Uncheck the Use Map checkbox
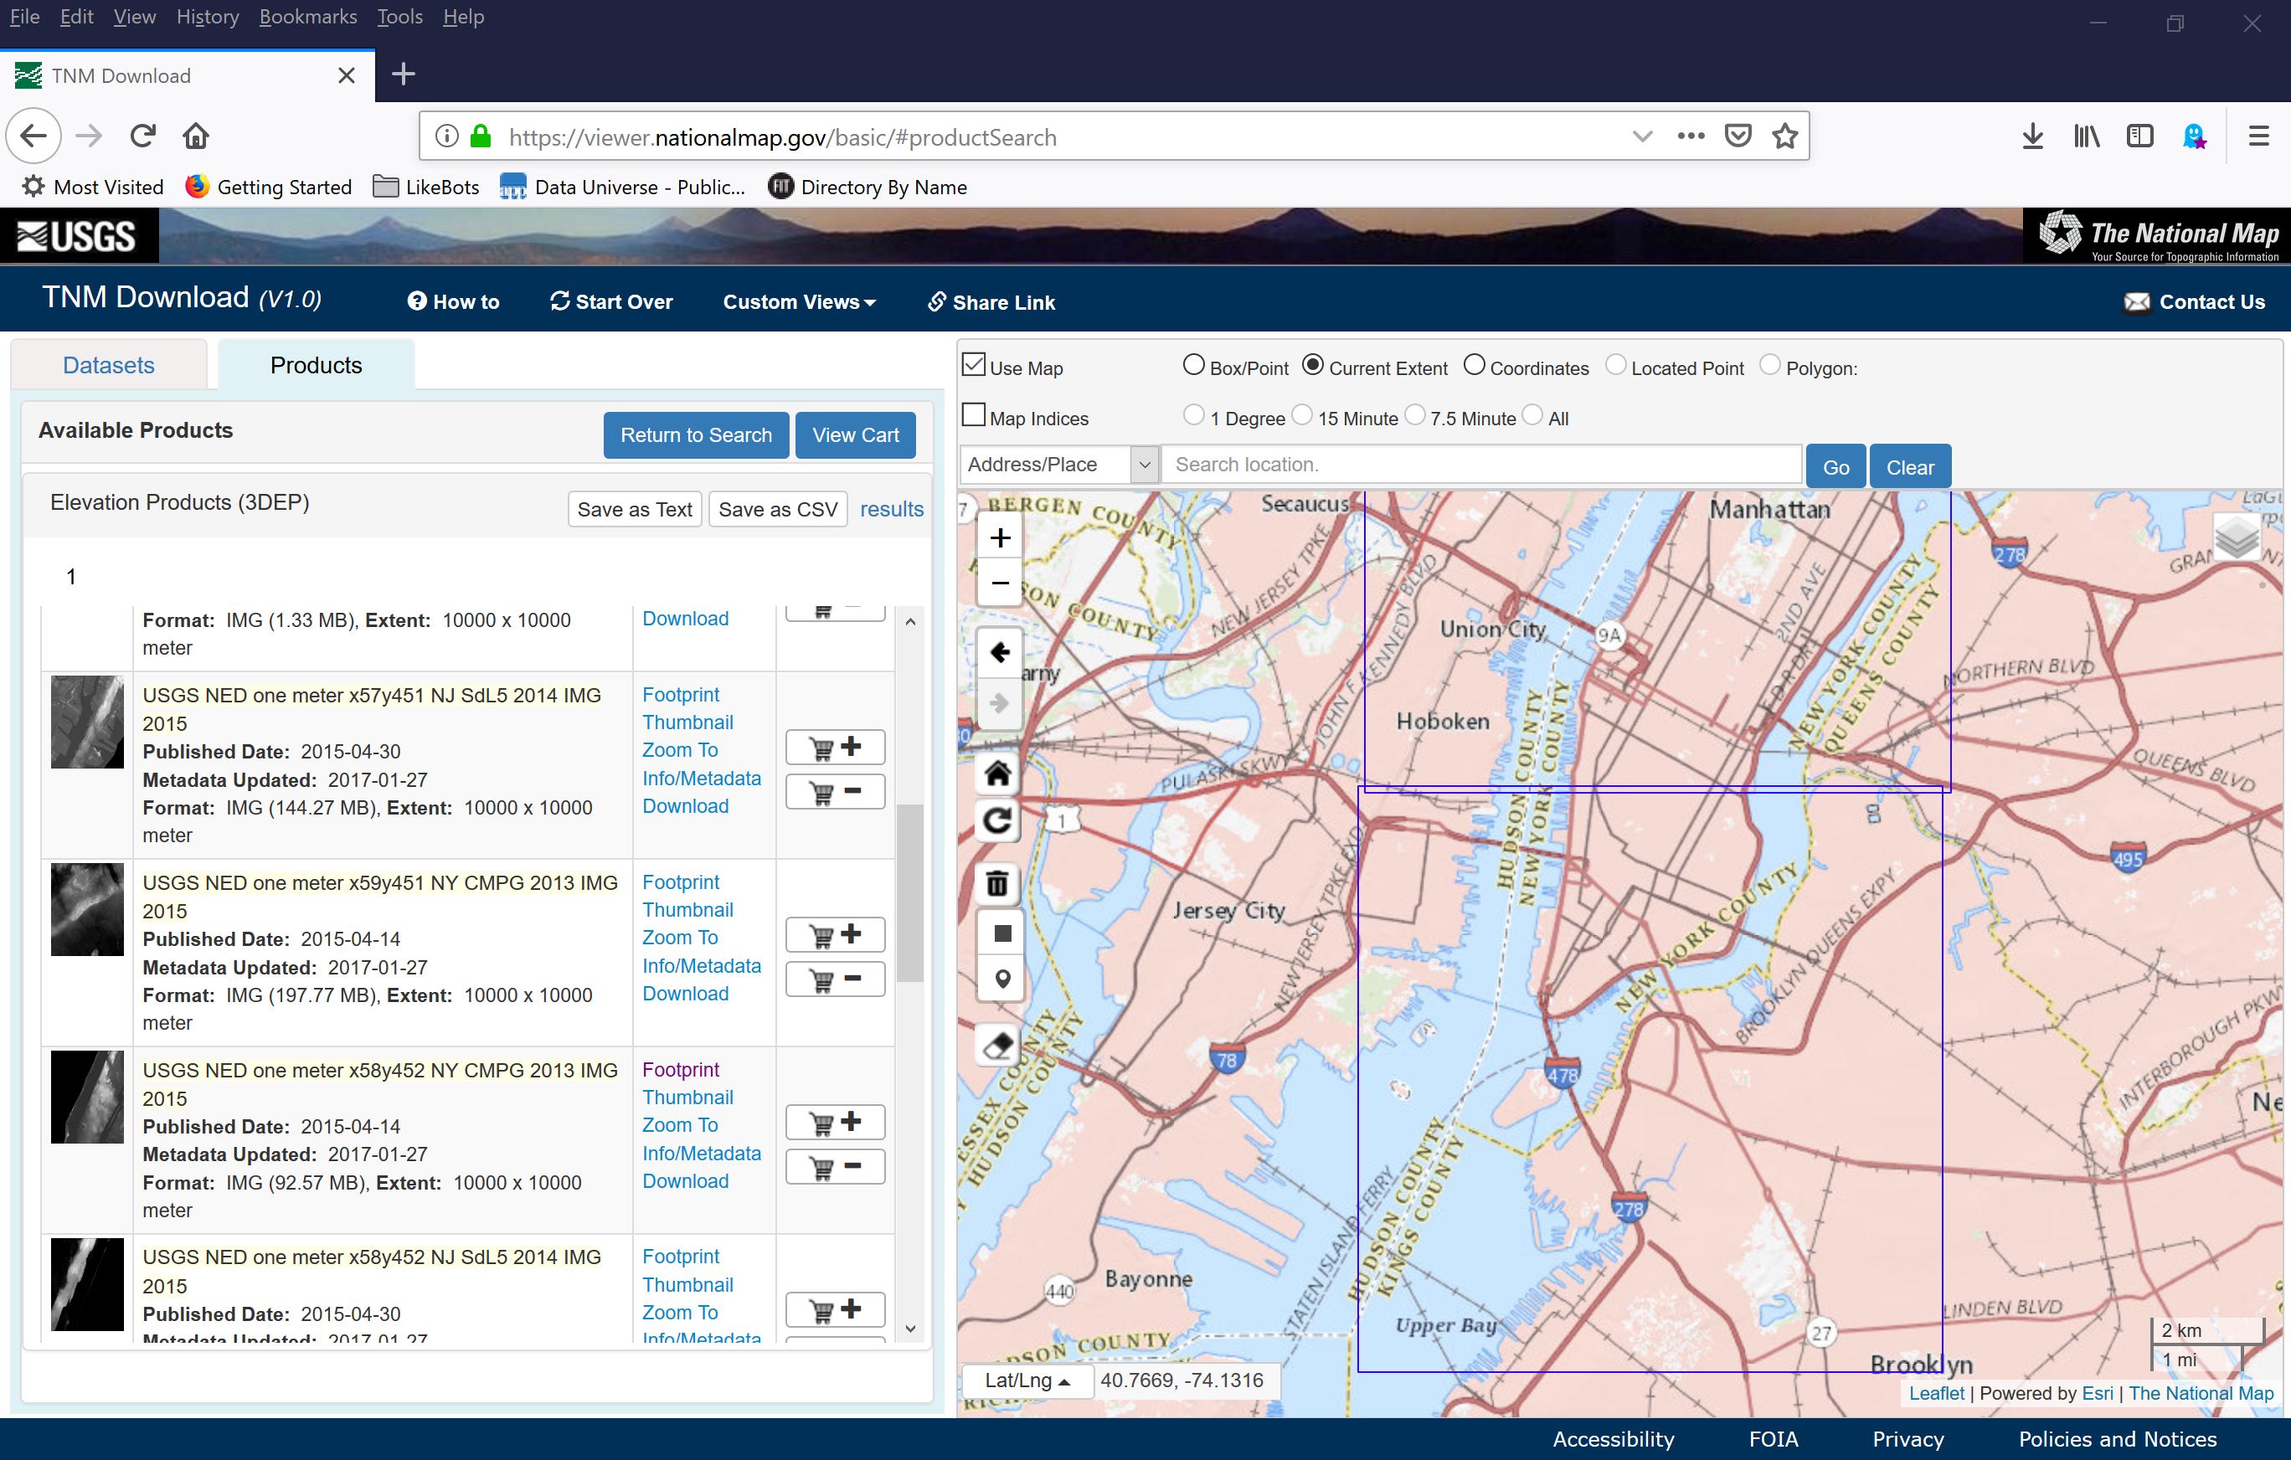Screen dimensions: 2291x1460 click(972, 365)
